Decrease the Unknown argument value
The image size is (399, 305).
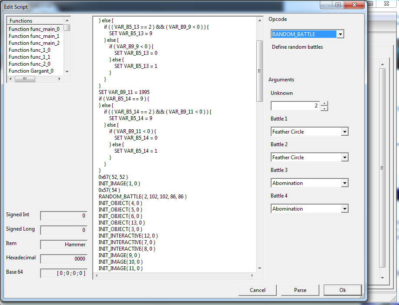point(324,108)
